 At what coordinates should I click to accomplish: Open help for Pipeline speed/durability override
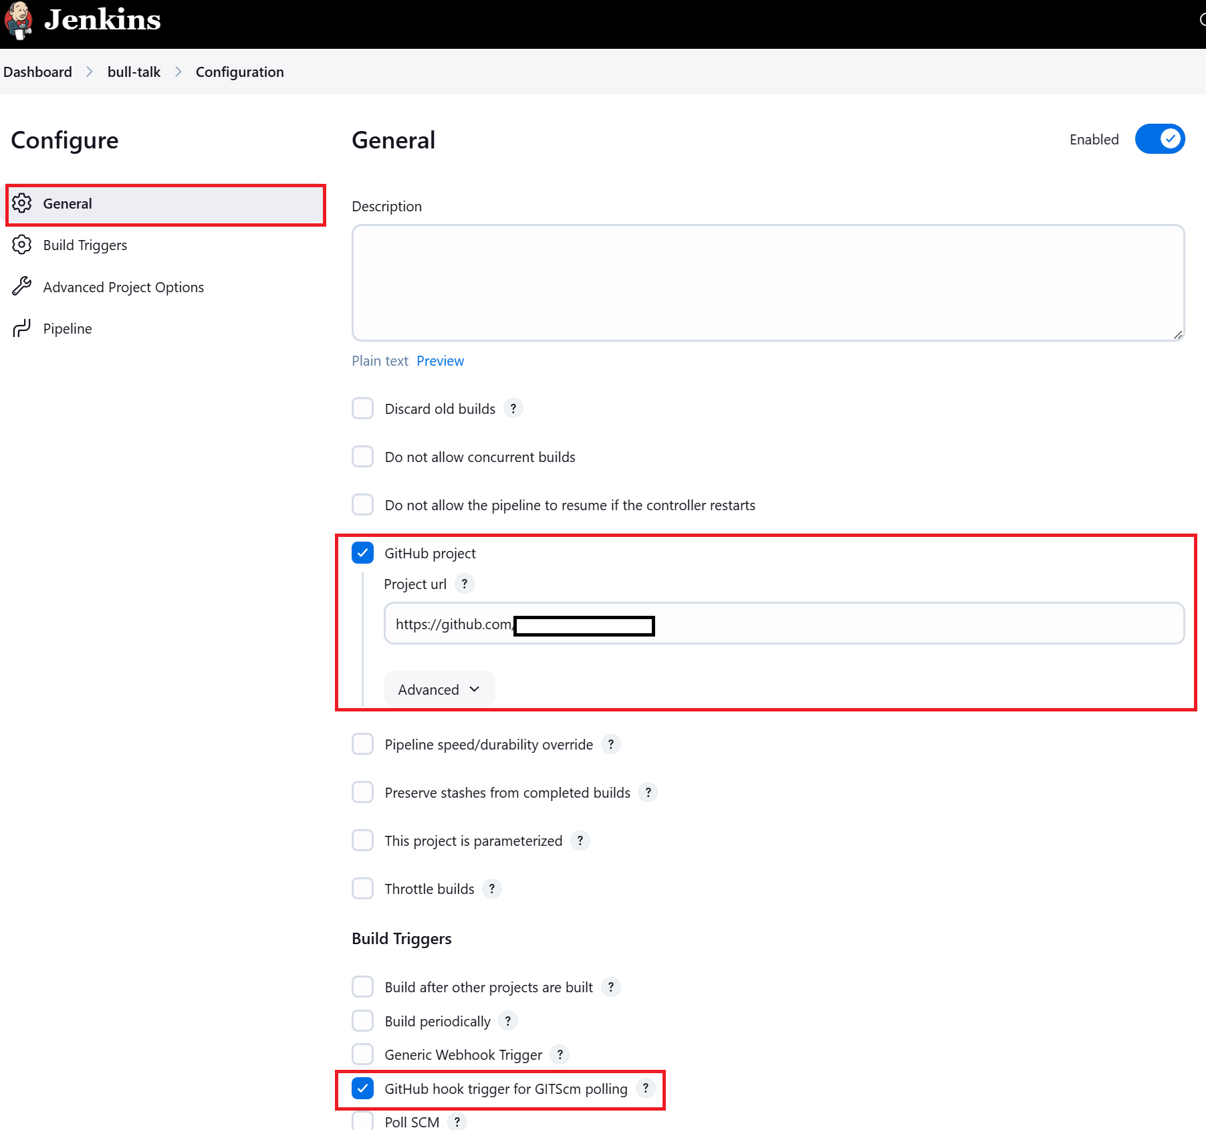click(x=610, y=744)
